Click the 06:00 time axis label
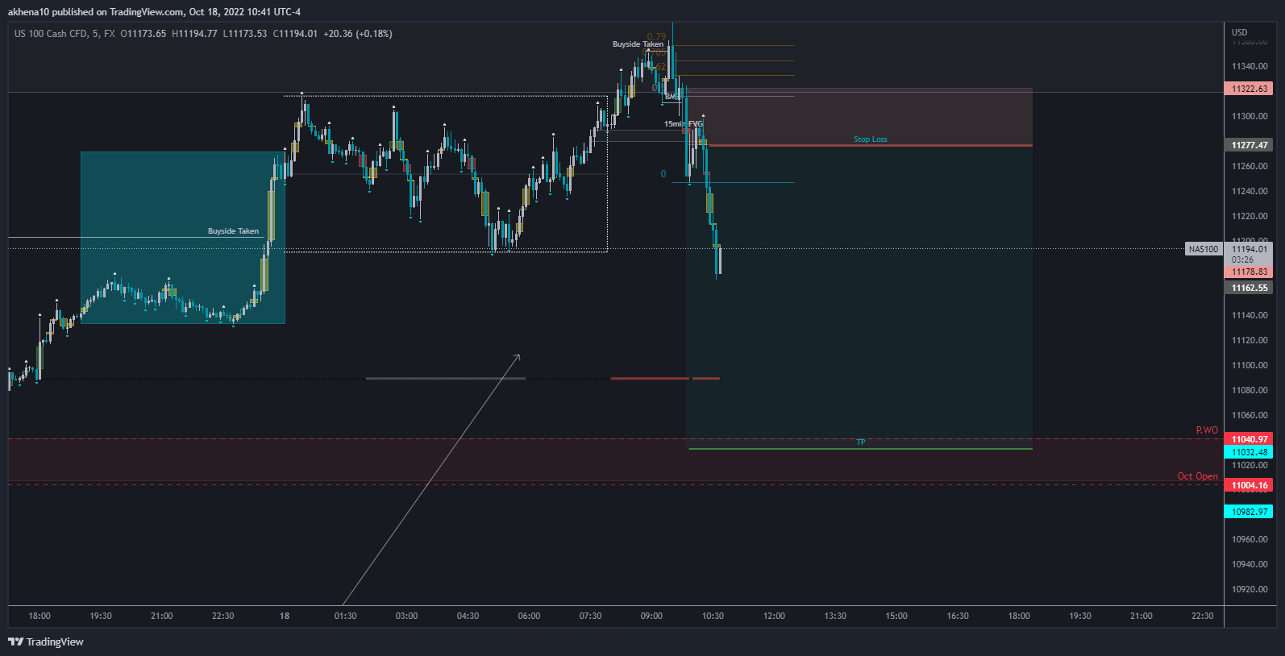The image size is (1285, 656). [529, 616]
